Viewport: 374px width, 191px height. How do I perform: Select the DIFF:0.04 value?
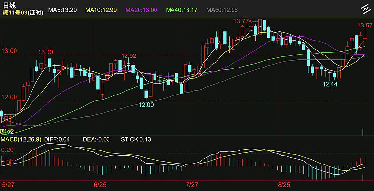pyautogui.click(x=57, y=139)
